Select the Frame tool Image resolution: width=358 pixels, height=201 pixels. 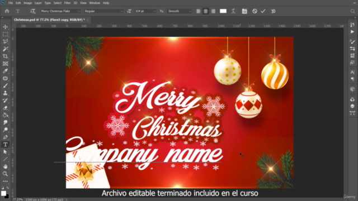(5, 64)
